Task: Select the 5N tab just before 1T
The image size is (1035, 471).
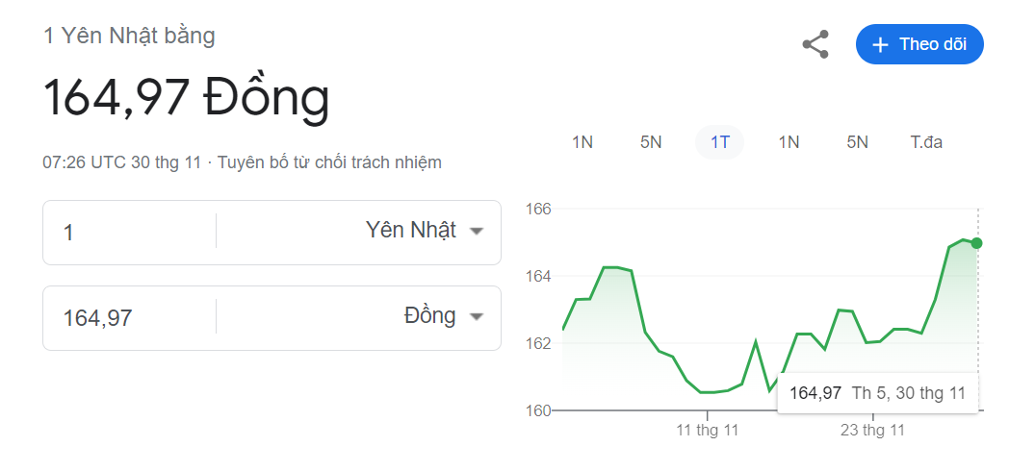Action: [x=651, y=142]
